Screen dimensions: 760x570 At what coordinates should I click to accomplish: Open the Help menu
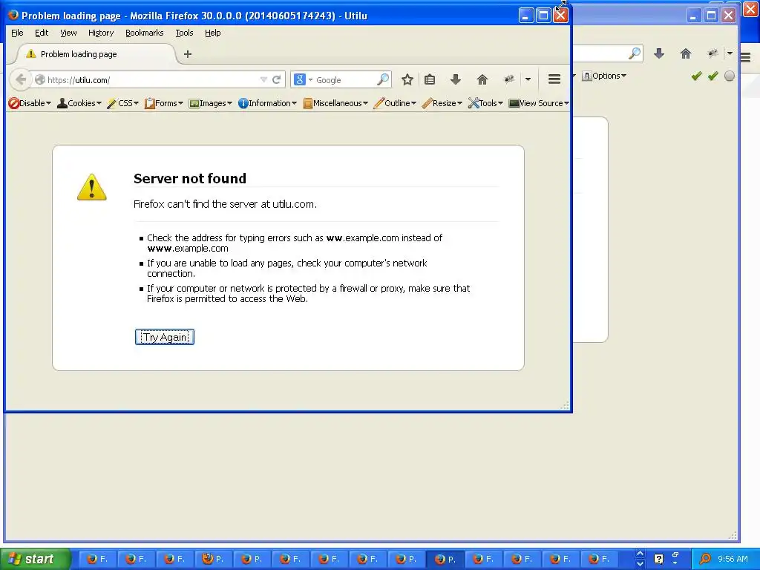pos(213,33)
